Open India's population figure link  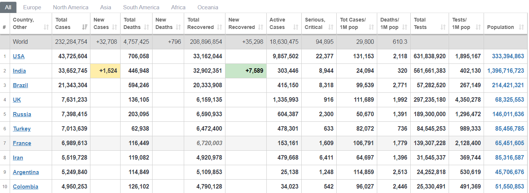pyautogui.click(x=506, y=71)
